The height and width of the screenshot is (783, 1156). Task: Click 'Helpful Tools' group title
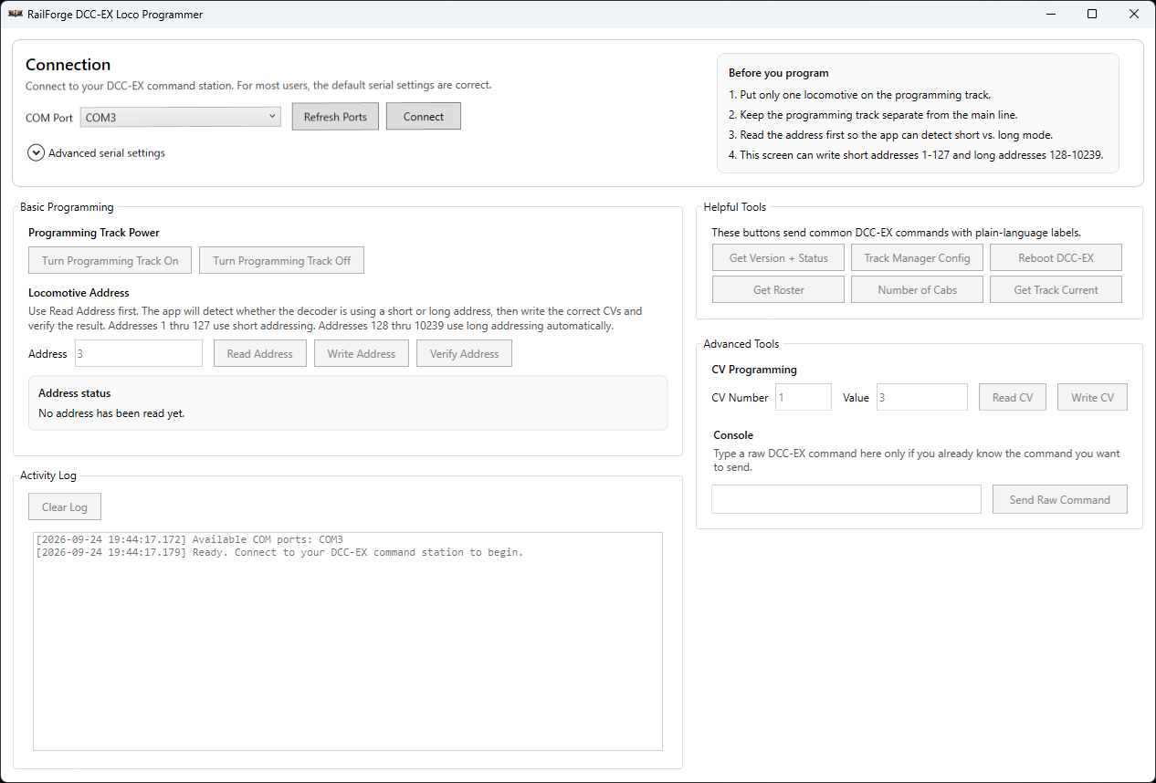pos(735,207)
